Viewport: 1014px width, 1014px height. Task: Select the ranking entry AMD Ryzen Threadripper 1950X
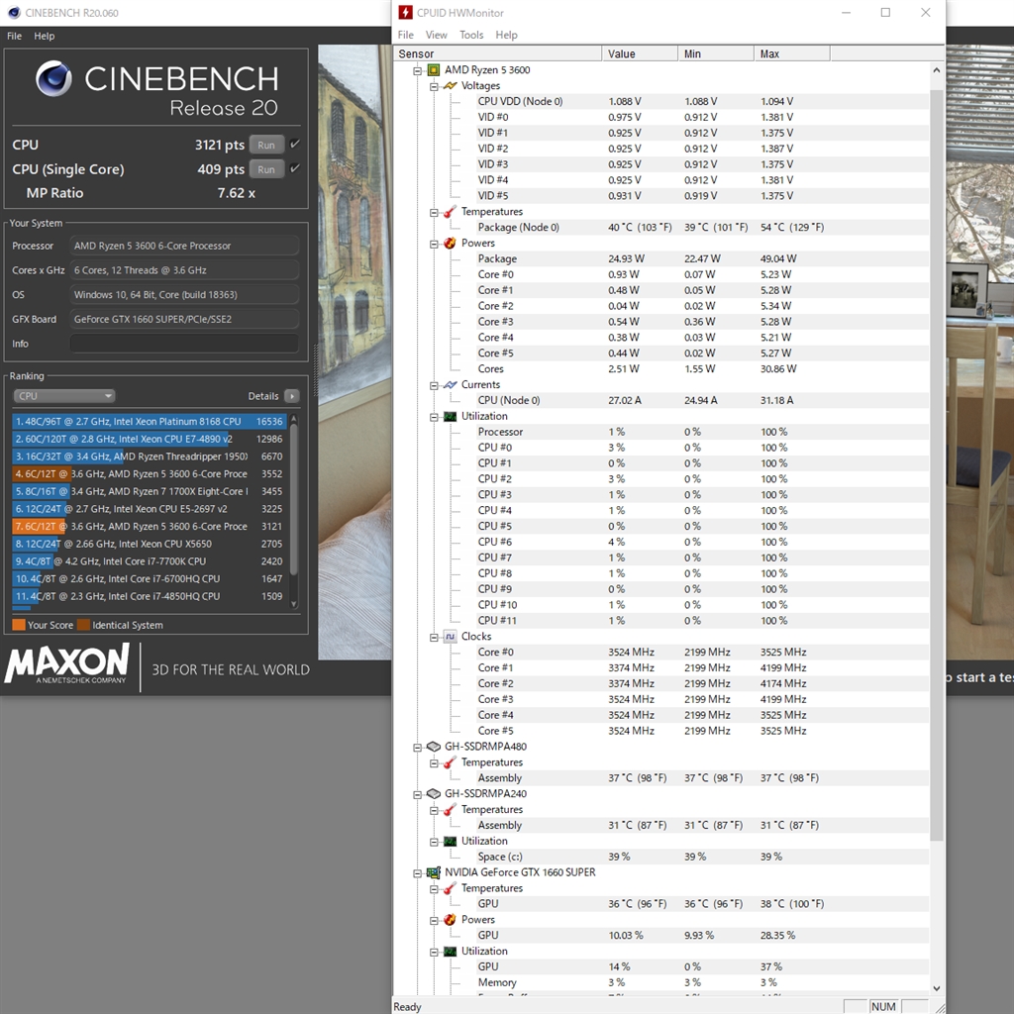(x=150, y=456)
